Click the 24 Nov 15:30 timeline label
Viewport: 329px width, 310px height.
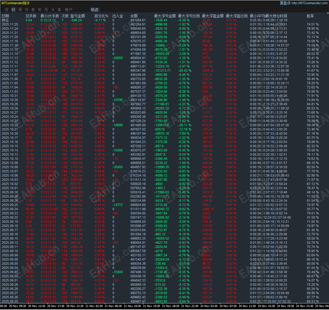click(x=266, y=306)
